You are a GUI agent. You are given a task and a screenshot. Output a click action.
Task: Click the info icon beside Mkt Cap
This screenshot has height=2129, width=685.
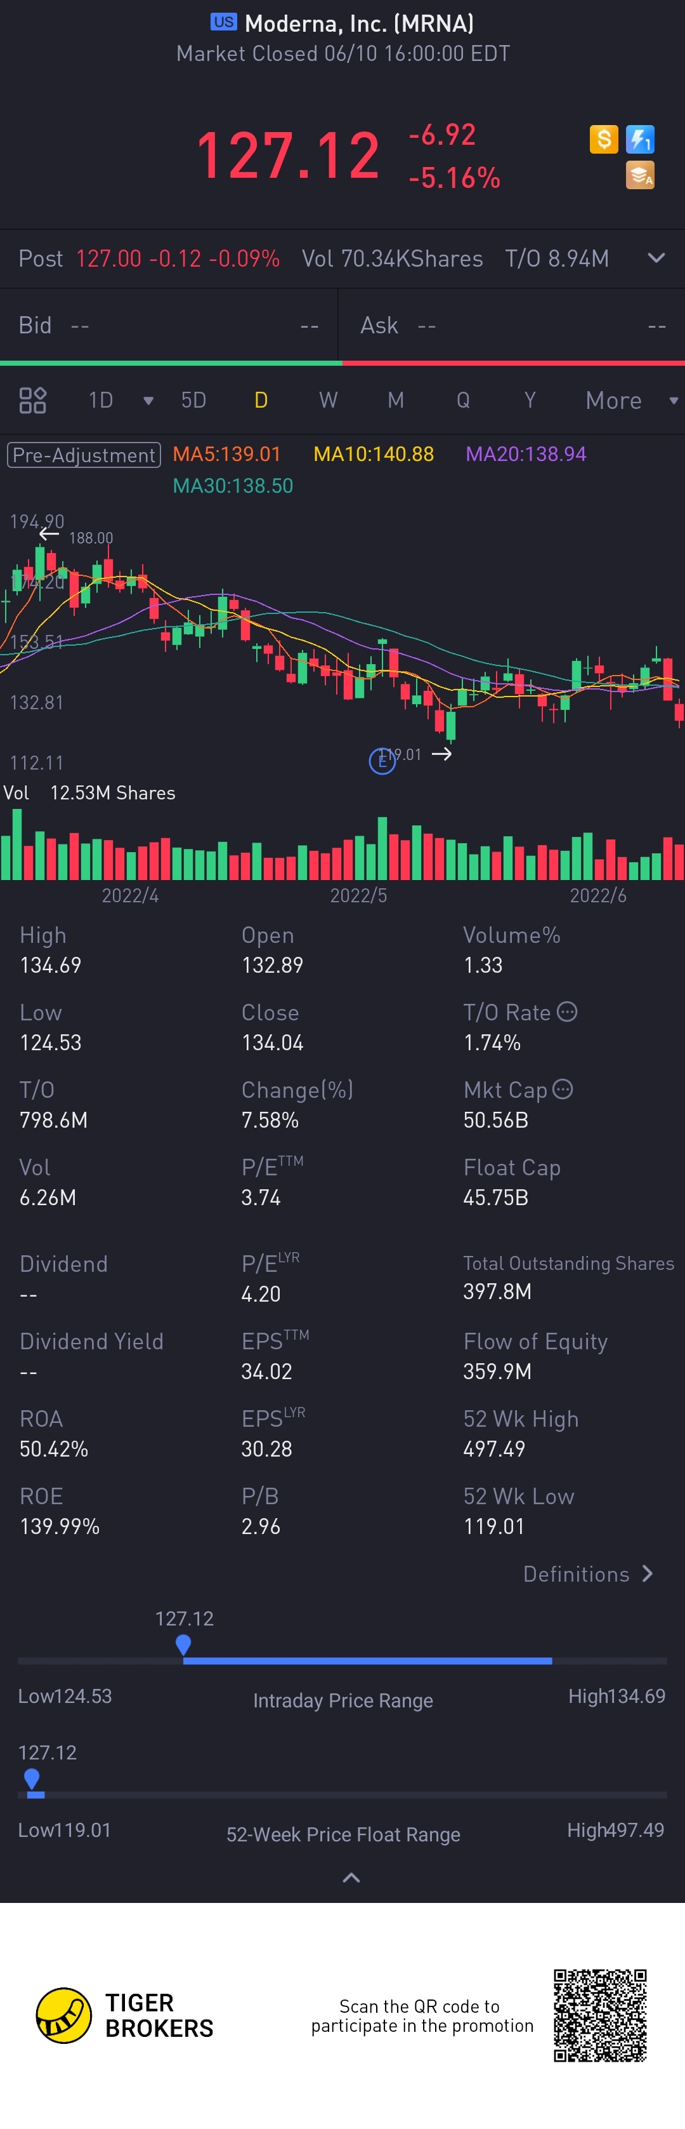[563, 1090]
